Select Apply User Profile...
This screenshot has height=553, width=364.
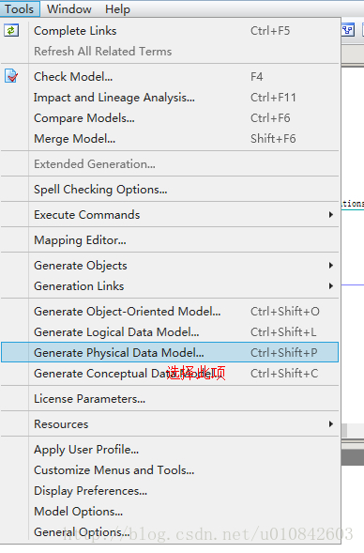pyautogui.click(x=170, y=450)
